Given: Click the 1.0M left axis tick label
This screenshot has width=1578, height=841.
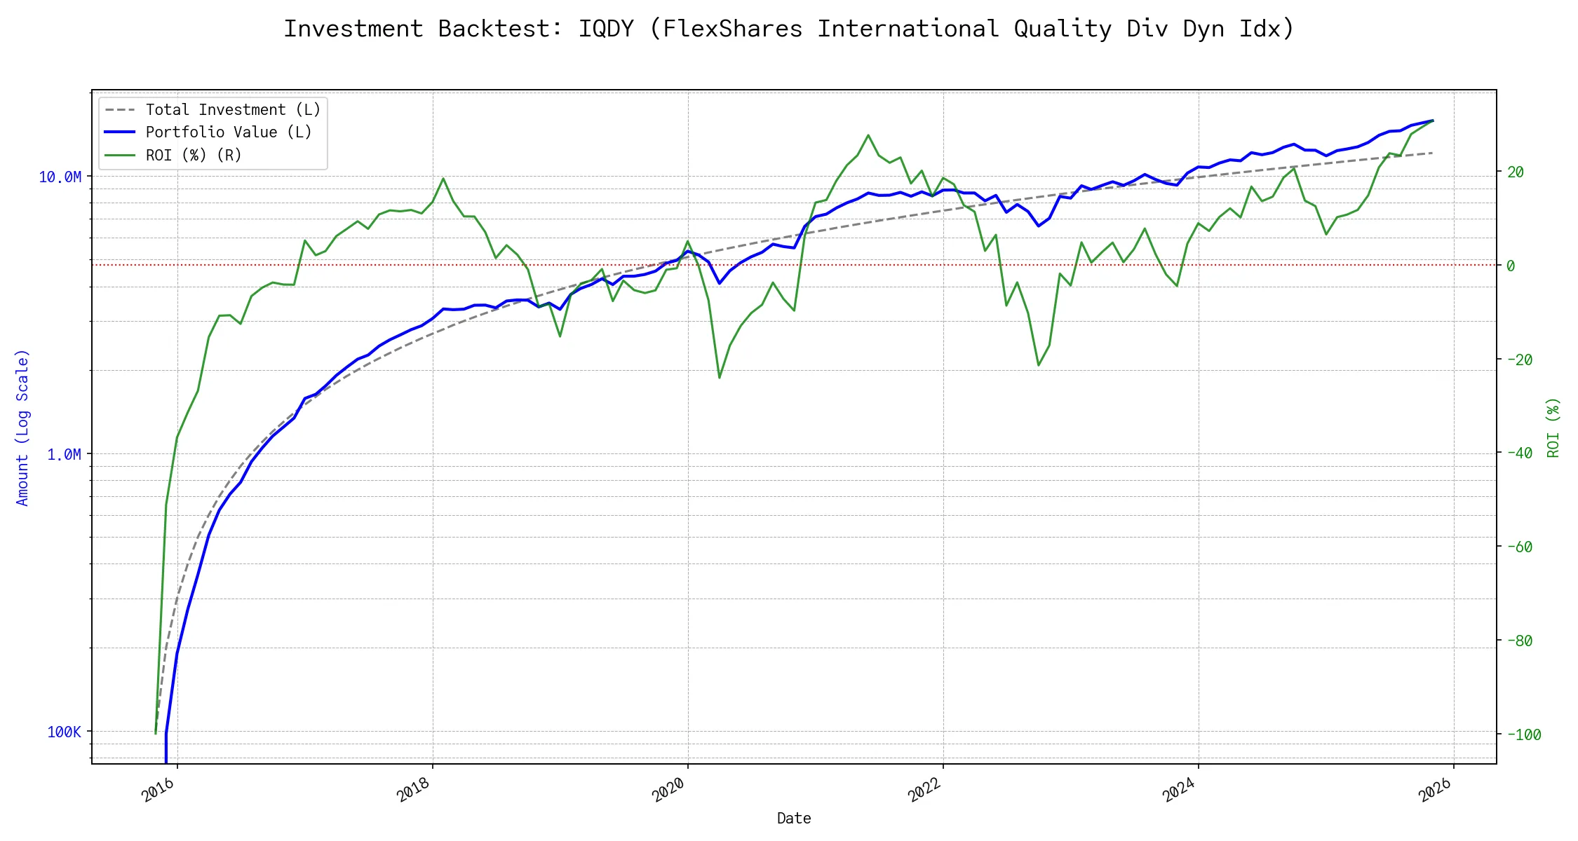Looking at the screenshot, I should tap(64, 455).
